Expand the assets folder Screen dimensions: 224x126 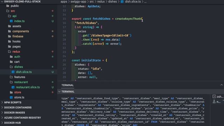(x=17, y=26)
